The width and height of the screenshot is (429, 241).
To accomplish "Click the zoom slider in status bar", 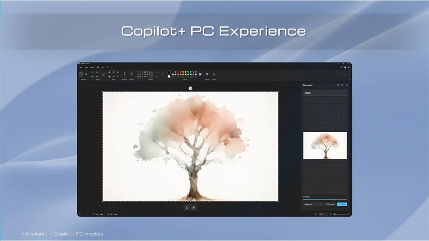I will pos(340,214).
